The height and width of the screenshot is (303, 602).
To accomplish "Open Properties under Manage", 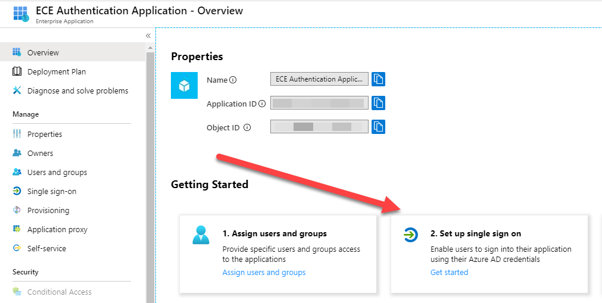I will (x=45, y=134).
